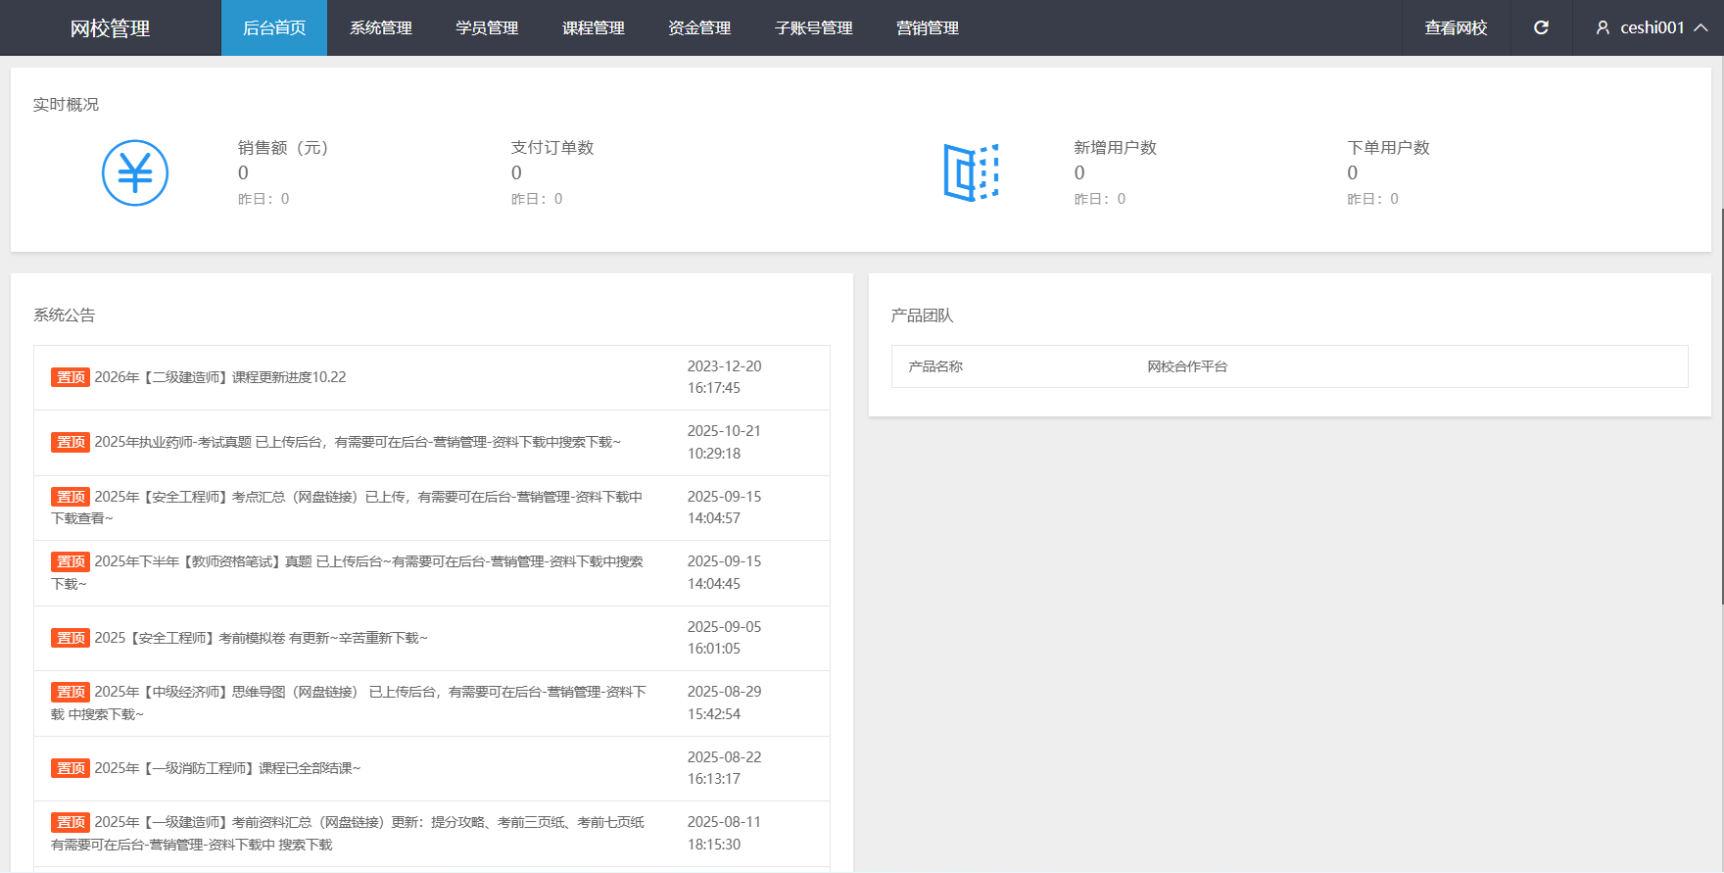Open the 资金管理 menu
This screenshot has height=873, width=1724.
[698, 27]
